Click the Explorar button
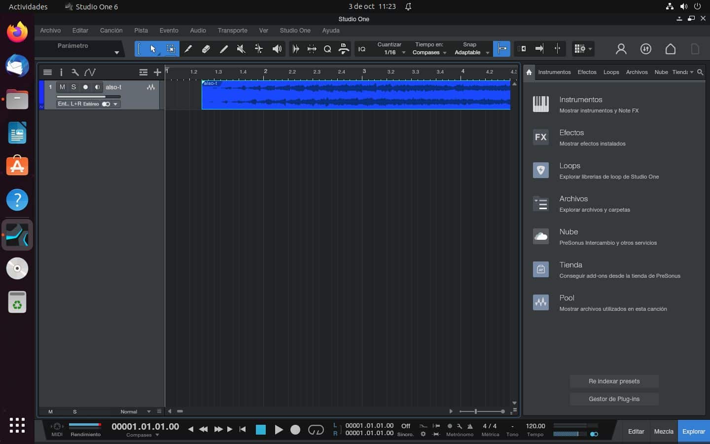 pos(694,432)
